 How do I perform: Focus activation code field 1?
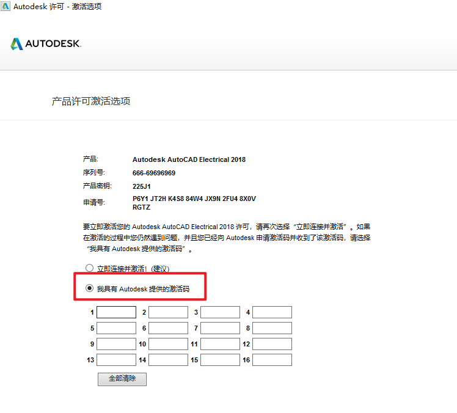[x=116, y=312]
